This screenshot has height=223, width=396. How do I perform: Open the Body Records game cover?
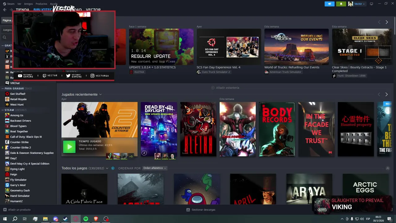(x=277, y=129)
